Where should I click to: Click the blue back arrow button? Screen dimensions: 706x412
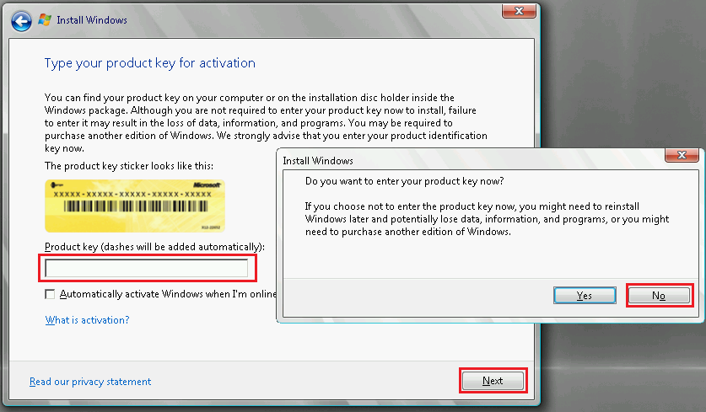coord(23,19)
